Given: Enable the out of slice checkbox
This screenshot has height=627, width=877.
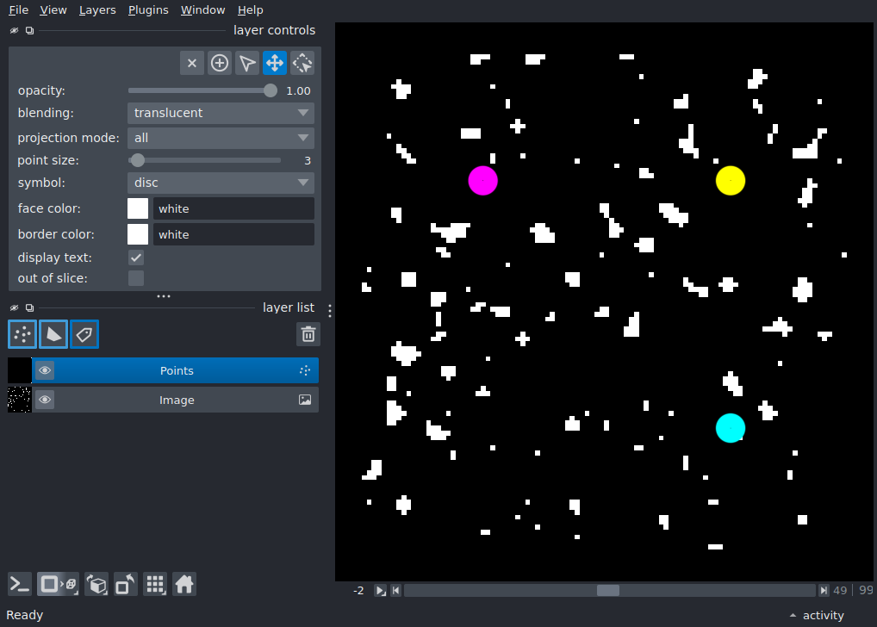Looking at the screenshot, I should [x=136, y=278].
